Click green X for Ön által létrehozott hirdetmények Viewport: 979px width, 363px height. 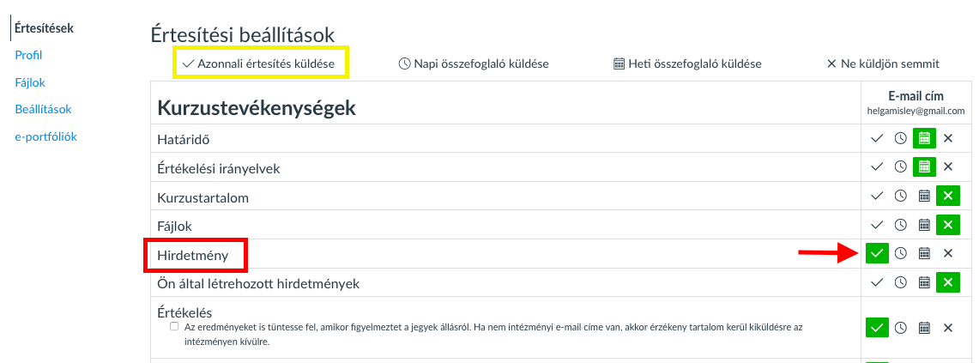click(948, 283)
